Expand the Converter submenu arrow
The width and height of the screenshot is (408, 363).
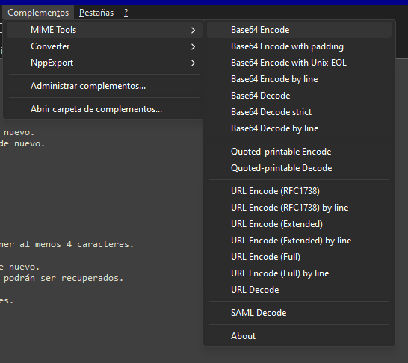[x=193, y=46]
